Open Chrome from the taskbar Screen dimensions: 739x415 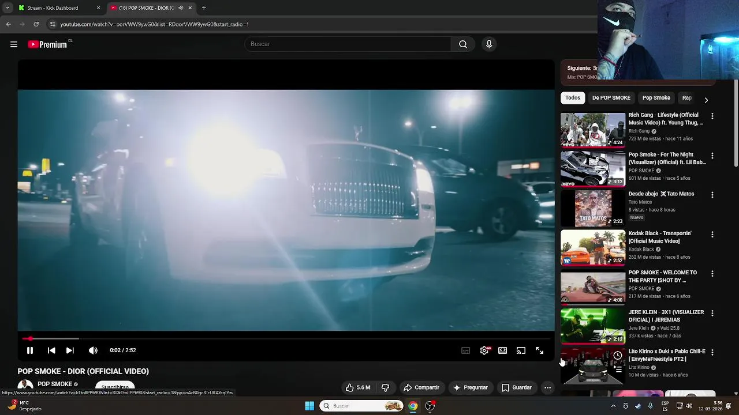(413, 406)
